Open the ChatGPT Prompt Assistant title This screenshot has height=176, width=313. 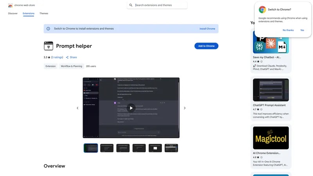coord(269,105)
